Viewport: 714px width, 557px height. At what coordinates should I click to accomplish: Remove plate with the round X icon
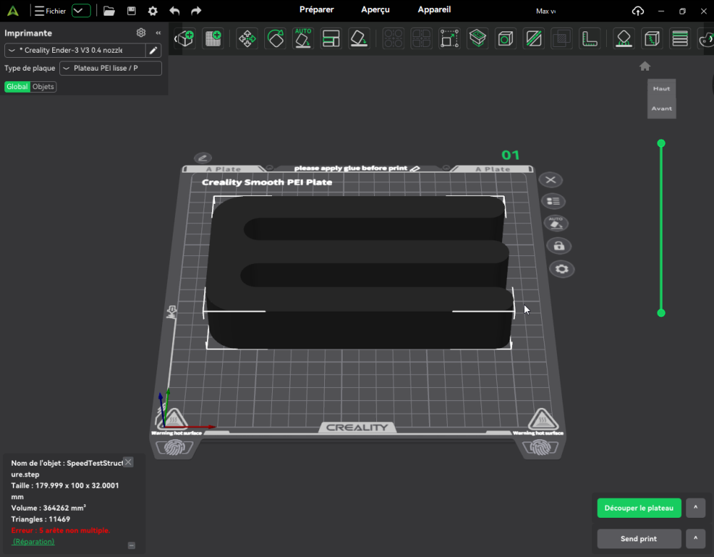point(550,180)
